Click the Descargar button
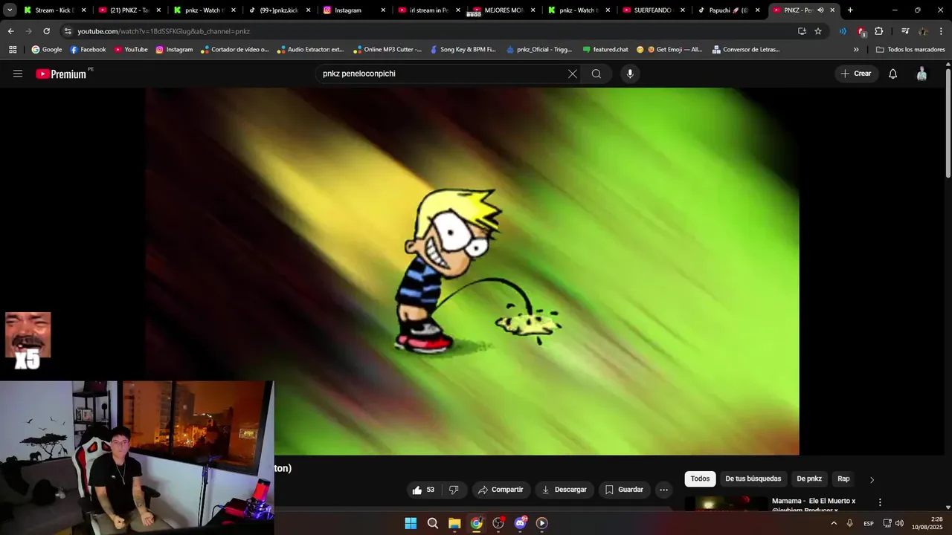Screen dimensions: 952x535 coord(564,490)
